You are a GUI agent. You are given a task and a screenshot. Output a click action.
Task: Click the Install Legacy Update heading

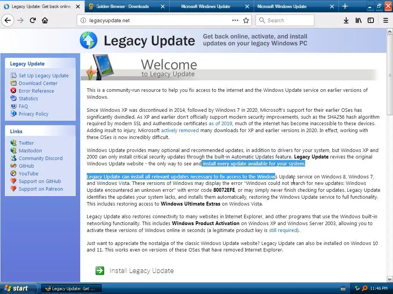(x=142, y=271)
